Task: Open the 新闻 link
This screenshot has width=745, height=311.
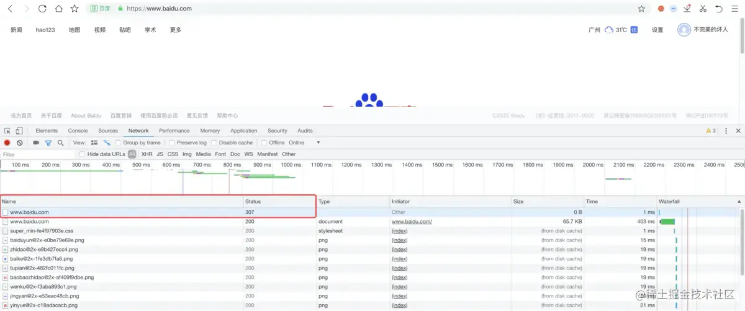Action: (x=16, y=30)
